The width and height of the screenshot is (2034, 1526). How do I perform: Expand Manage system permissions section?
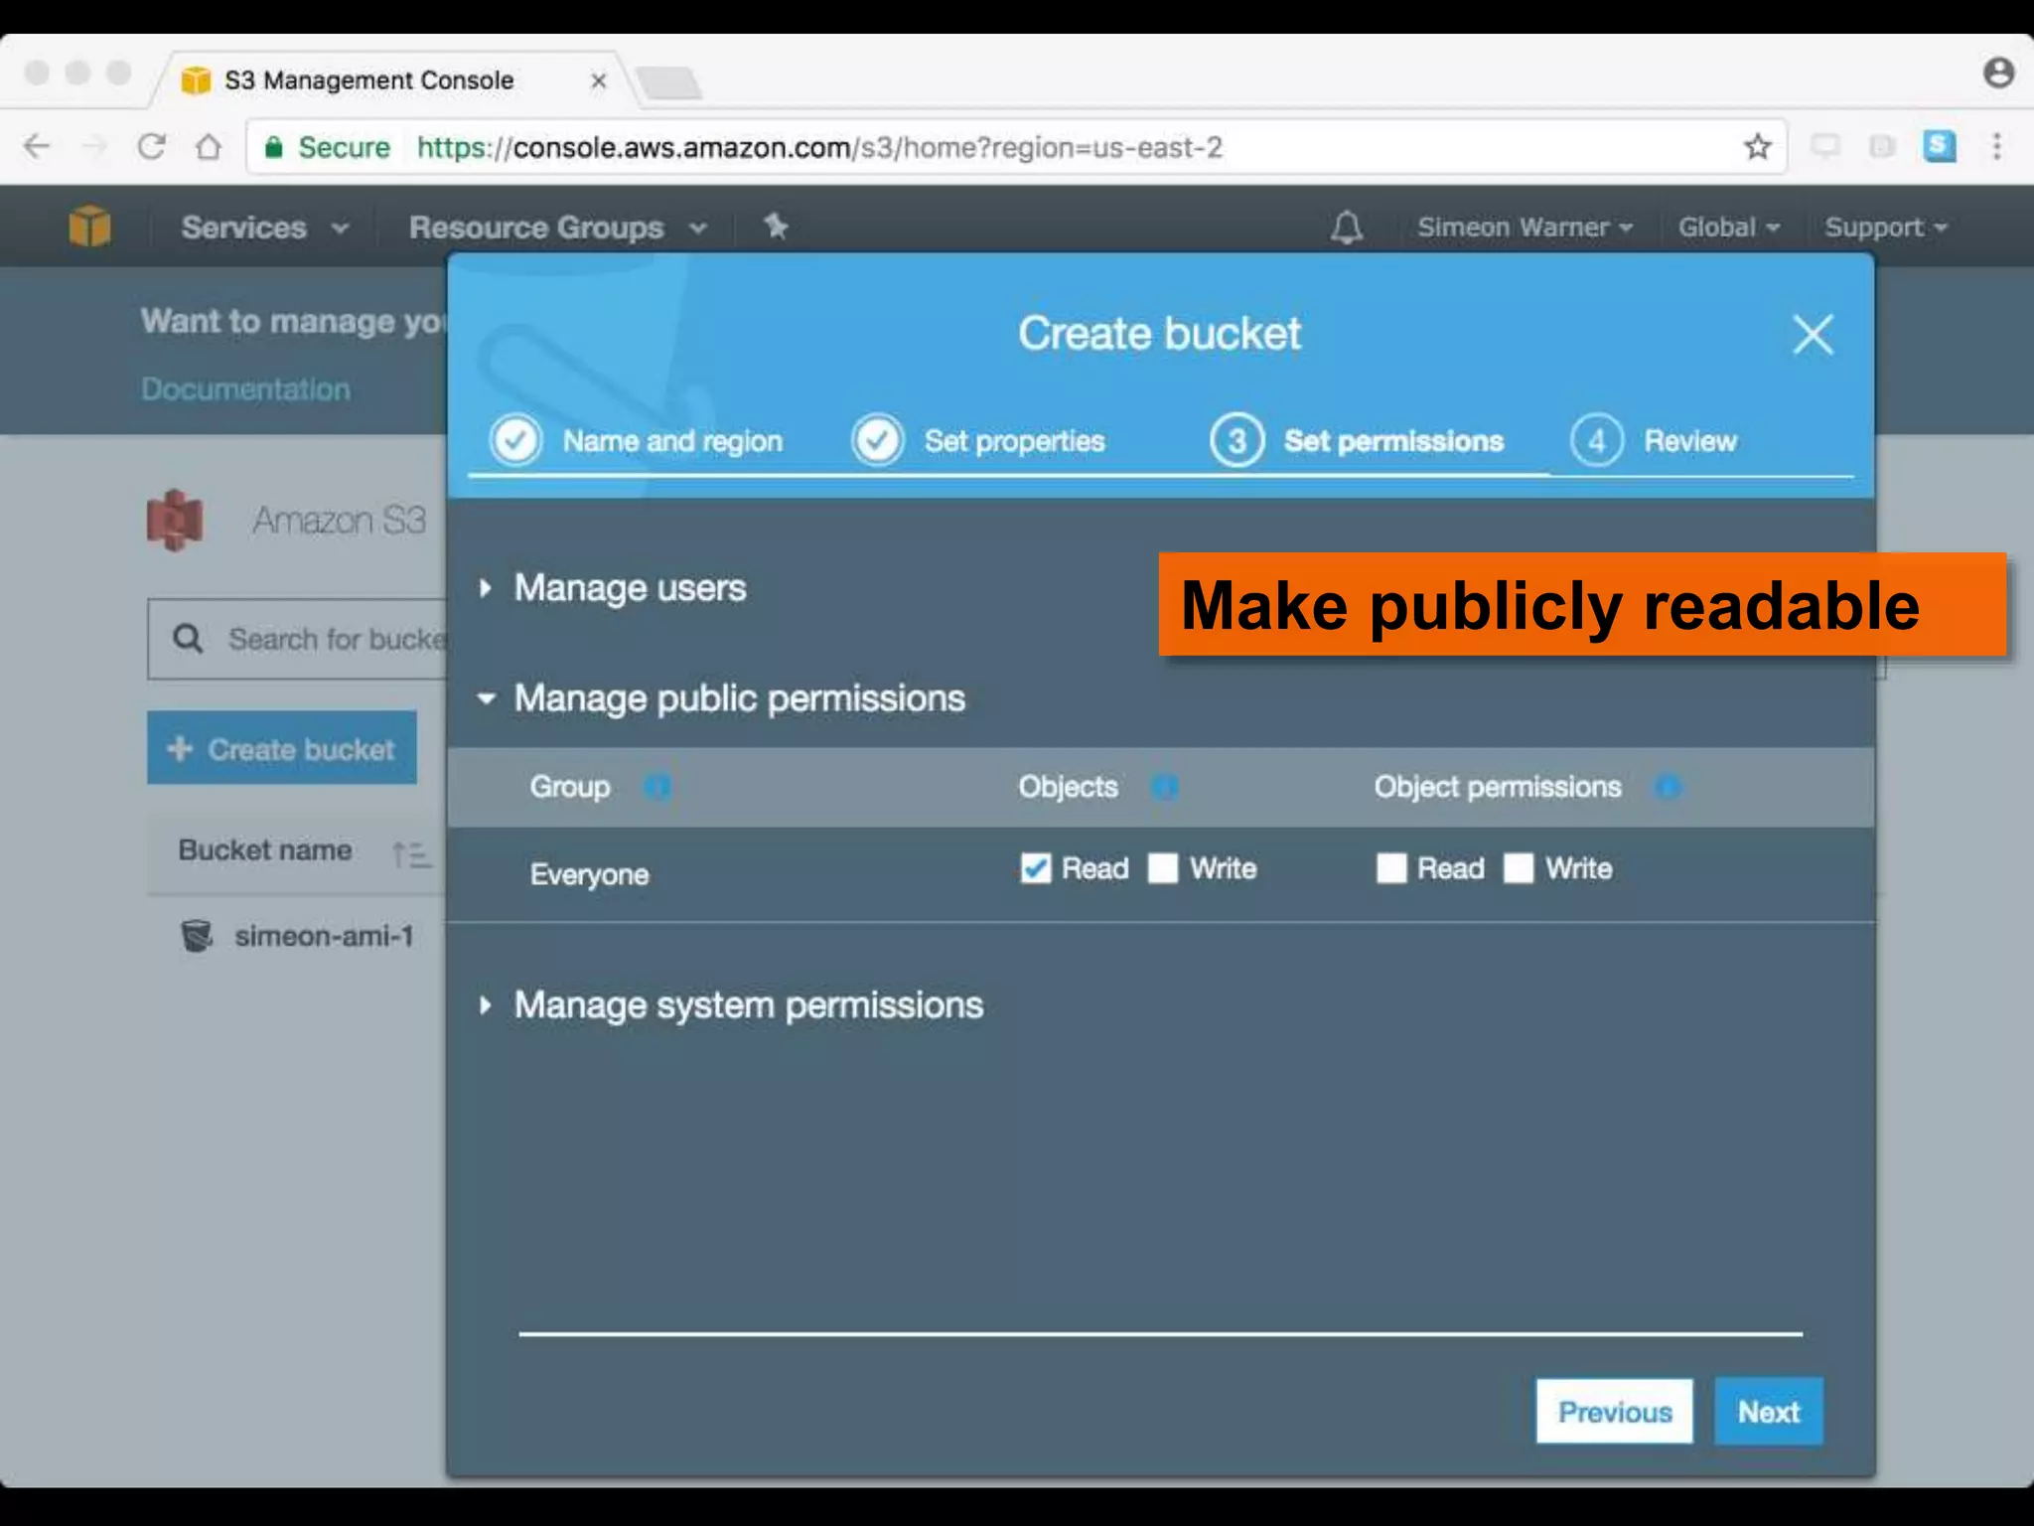pos(731,1005)
